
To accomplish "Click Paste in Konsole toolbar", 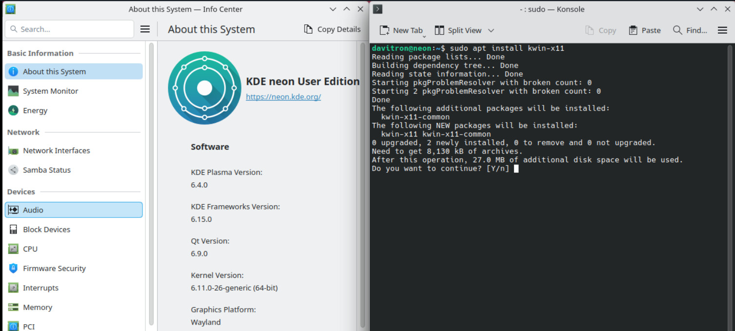I will [x=645, y=30].
